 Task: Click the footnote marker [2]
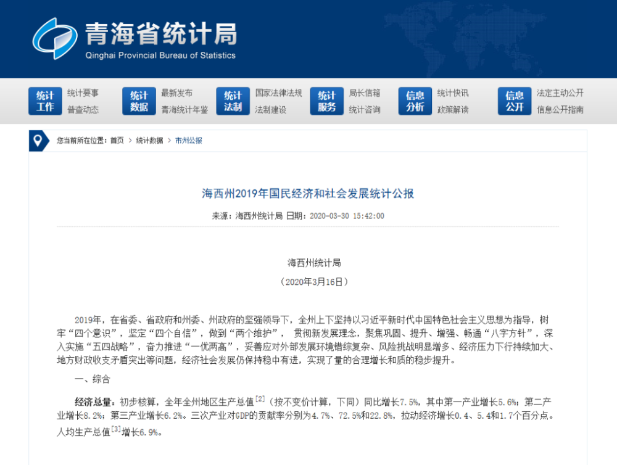(260, 399)
